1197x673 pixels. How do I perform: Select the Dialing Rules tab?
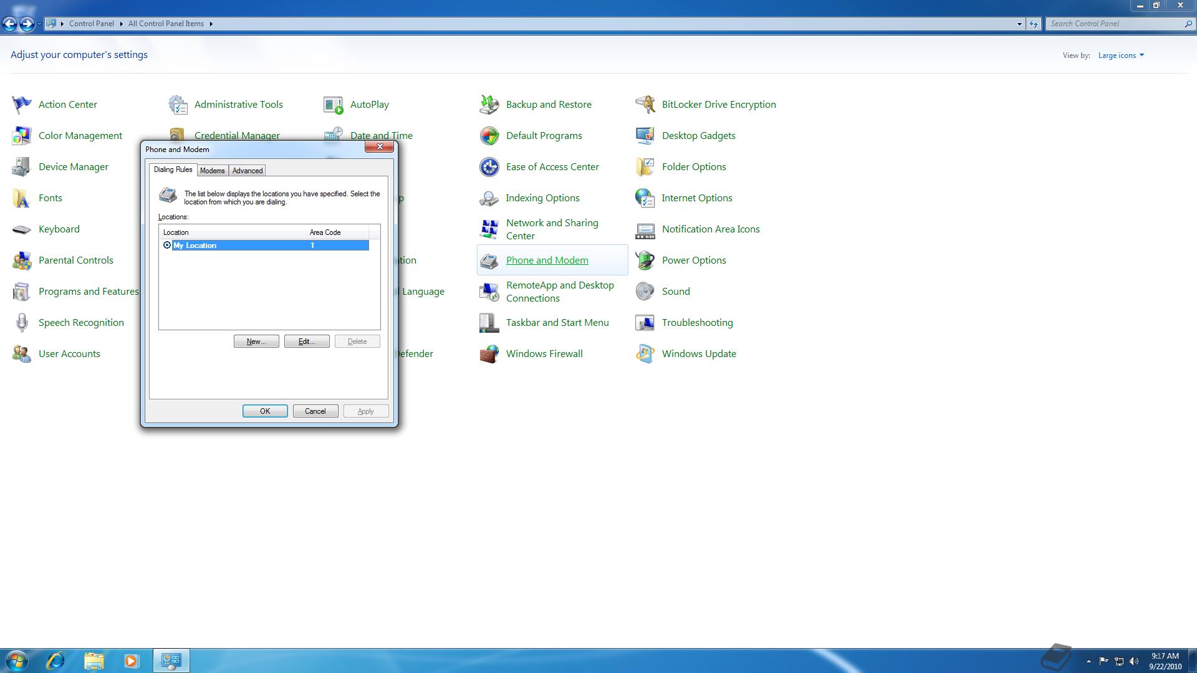click(x=173, y=169)
